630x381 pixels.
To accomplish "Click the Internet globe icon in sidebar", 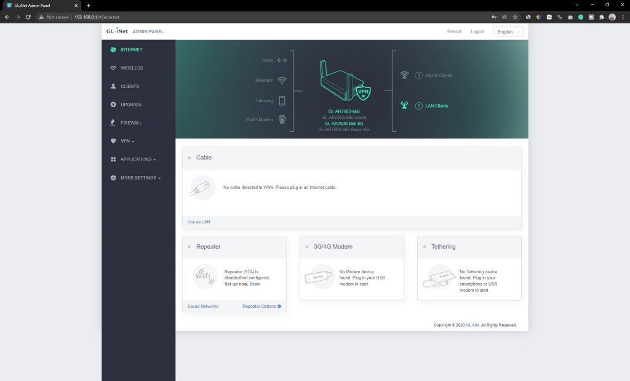I will click(113, 50).
